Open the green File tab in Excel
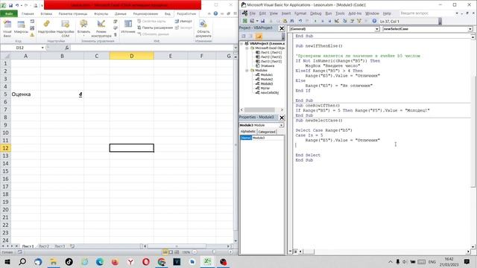 point(9,13)
